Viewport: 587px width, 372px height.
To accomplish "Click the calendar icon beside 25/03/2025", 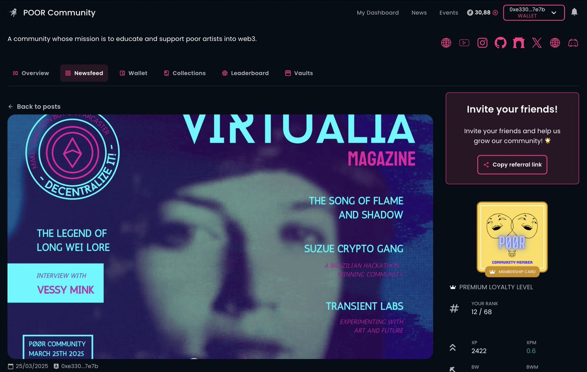I will [11, 366].
